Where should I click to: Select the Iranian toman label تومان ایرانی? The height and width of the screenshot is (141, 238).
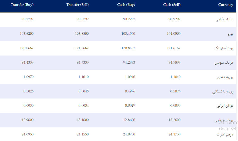(x=225, y=106)
